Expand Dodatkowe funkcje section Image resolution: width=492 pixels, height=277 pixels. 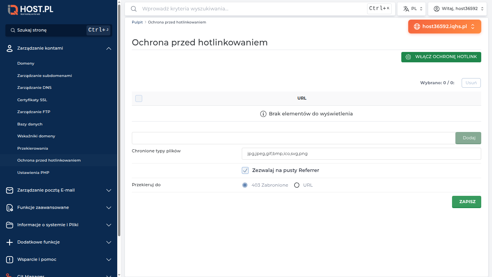[x=109, y=242]
